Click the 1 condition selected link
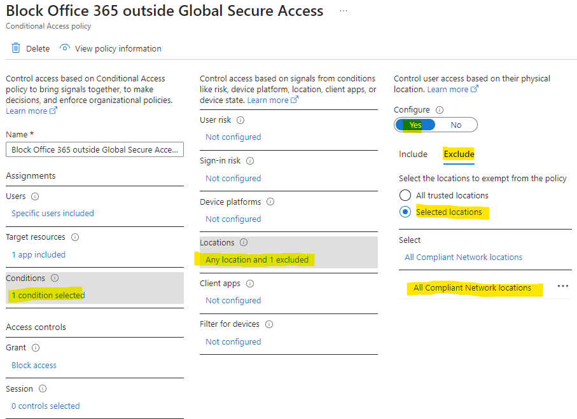This screenshot has height=419, width=577. [x=48, y=296]
